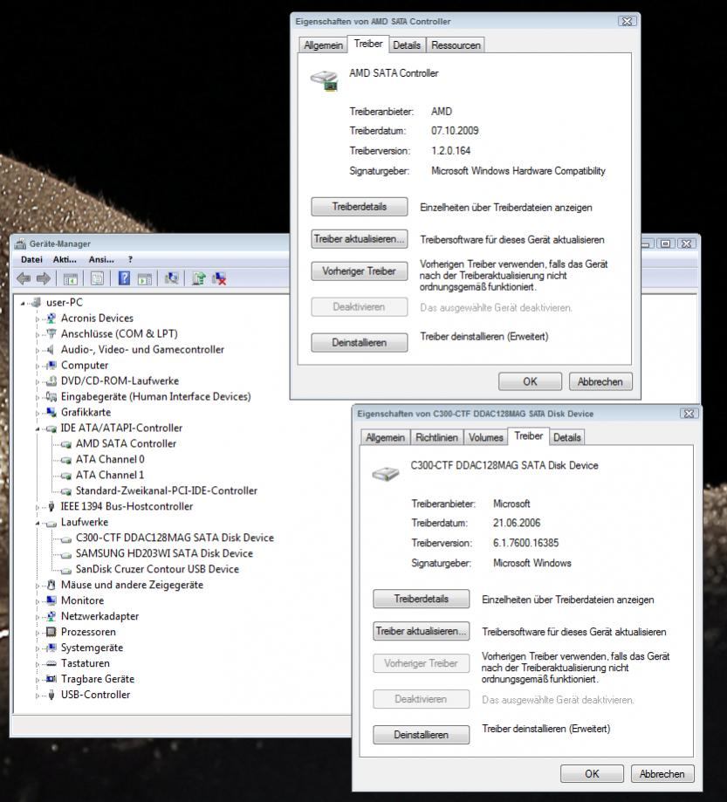
Task: Click the Geräte-Manager title bar icon
Action: (21, 244)
